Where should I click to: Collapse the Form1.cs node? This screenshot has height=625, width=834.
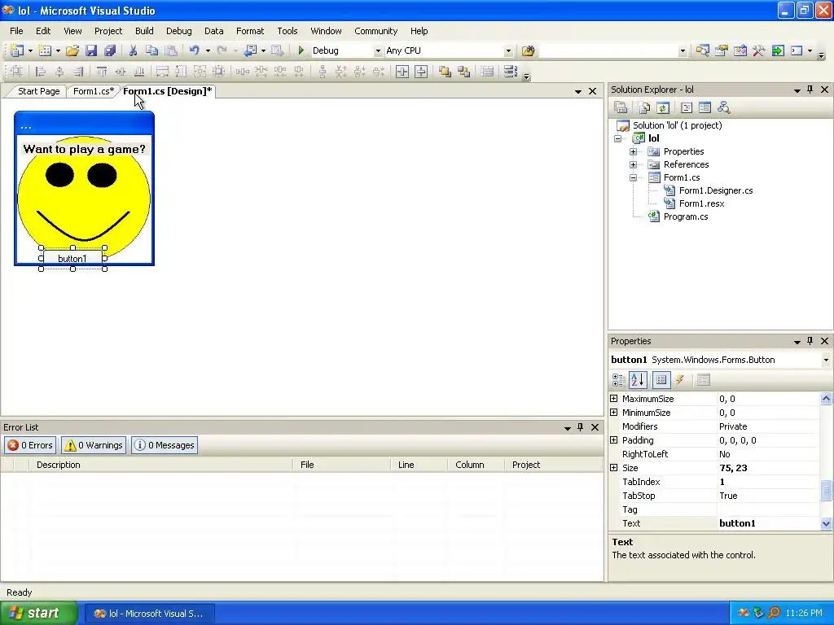[x=633, y=178]
